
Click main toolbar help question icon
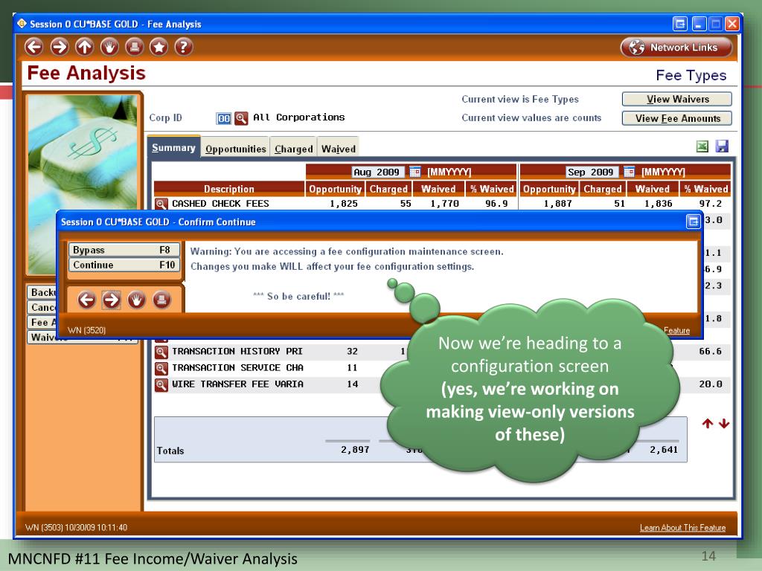[184, 47]
